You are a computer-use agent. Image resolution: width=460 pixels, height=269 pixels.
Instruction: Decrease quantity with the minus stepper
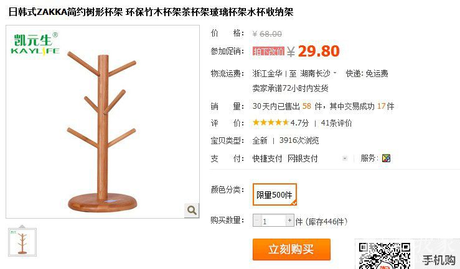coord(256,221)
